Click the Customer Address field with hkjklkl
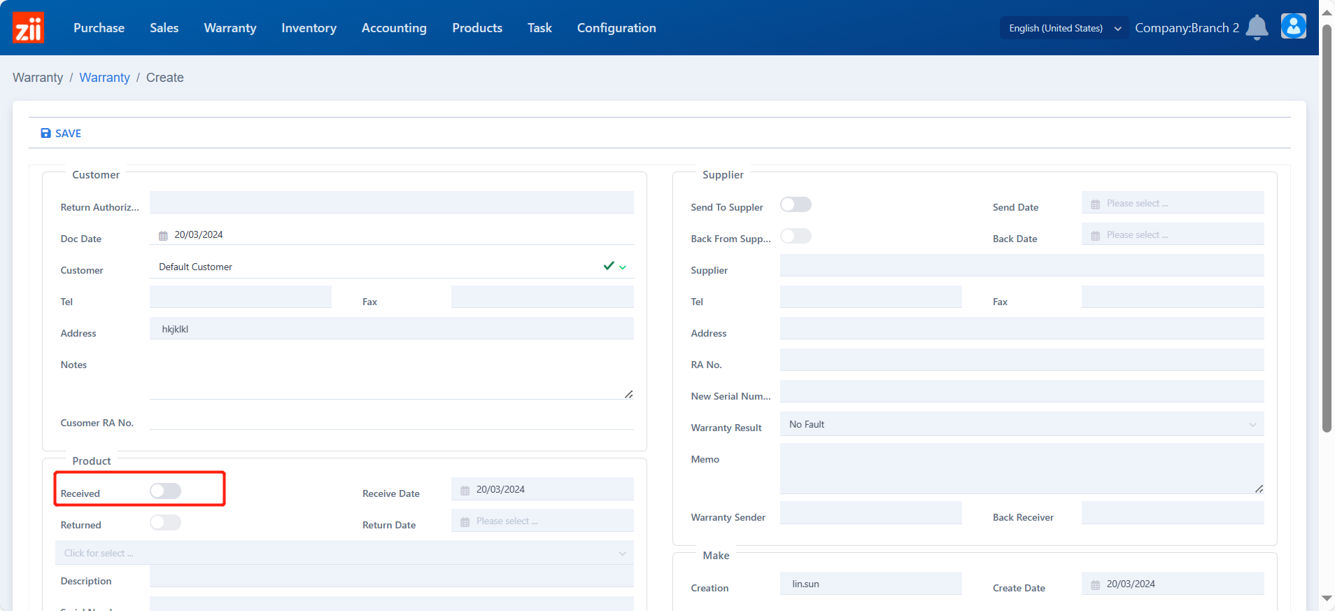 [x=392, y=328]
